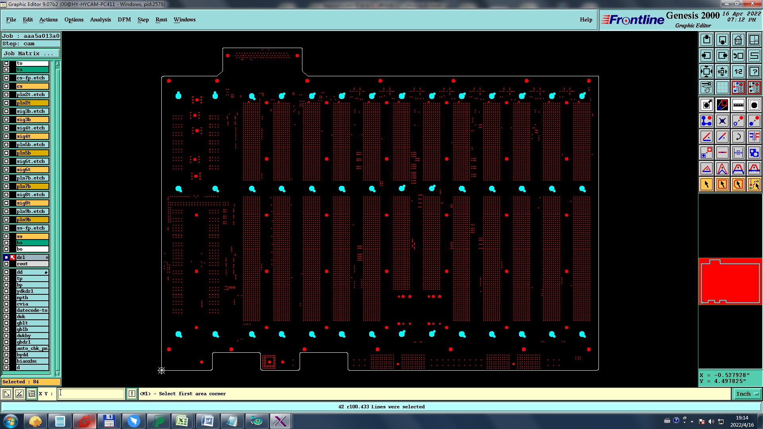The width and height of the screenshot is (763, 429).
Task: Toggle the checkbox for layer sig3b
Action: 6,120
